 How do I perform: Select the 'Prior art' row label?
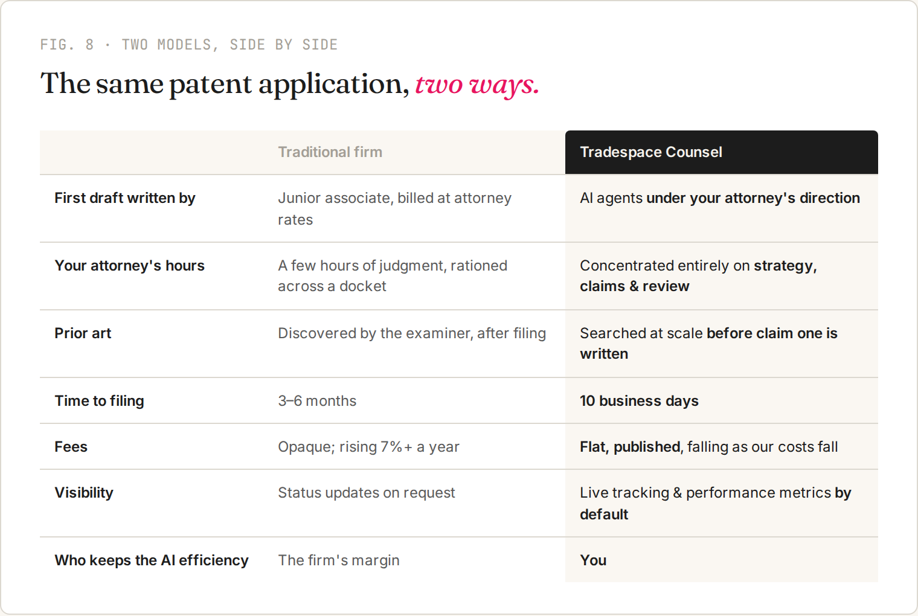click(x=83, y=333)
